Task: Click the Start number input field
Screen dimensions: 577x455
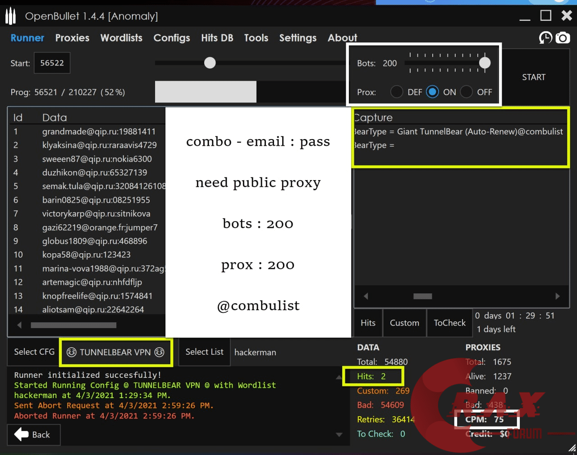Action: click(52, 63)
